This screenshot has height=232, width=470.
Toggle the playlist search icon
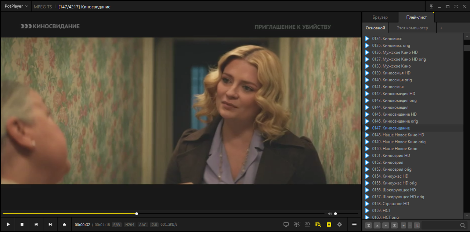click(318, 224)
